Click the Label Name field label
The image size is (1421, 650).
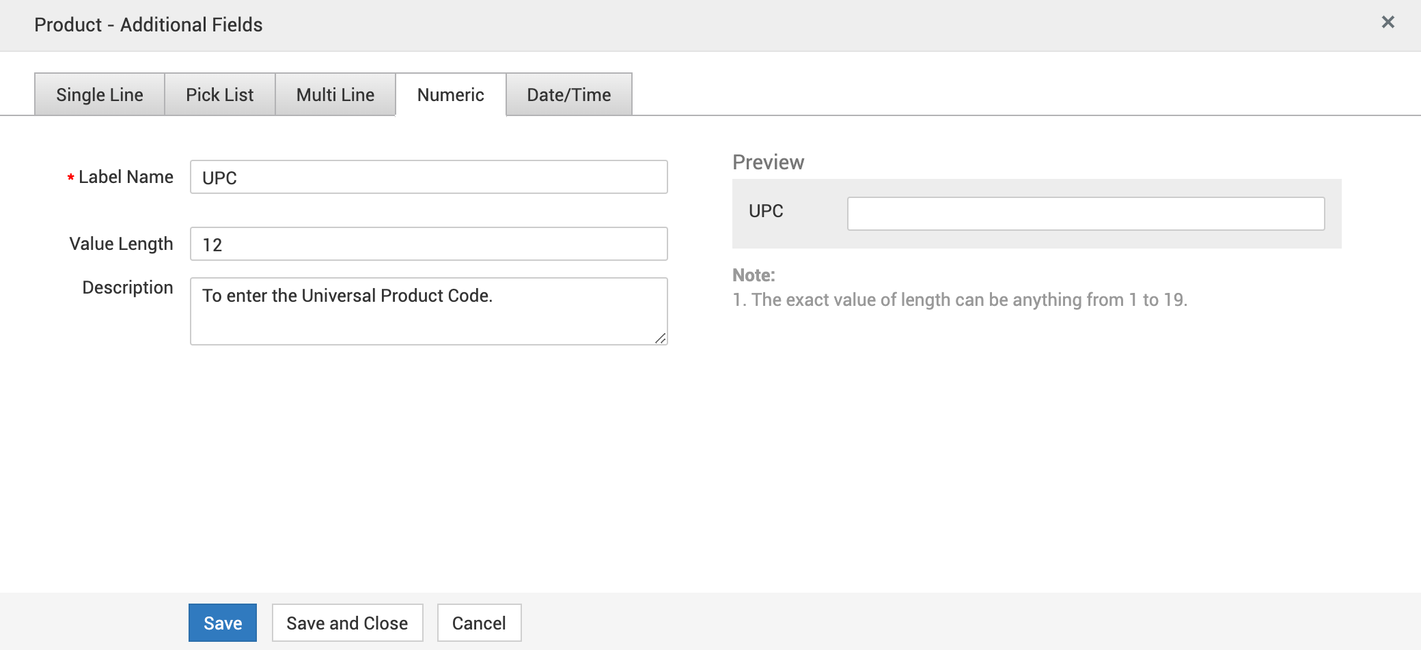click(x=126, y=178)
